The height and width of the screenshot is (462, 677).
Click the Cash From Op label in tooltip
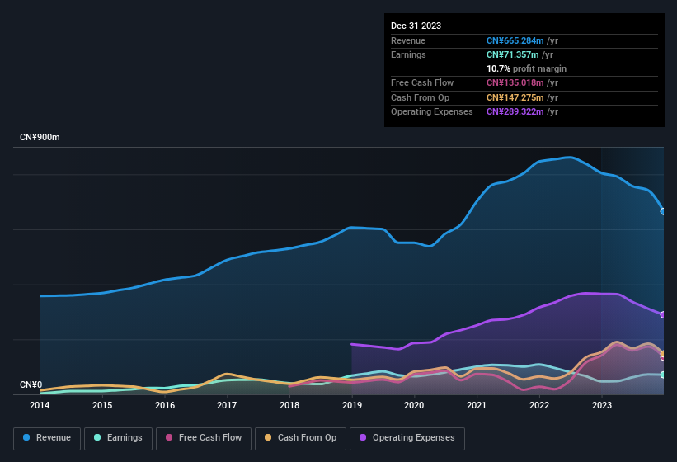(420, 97)
